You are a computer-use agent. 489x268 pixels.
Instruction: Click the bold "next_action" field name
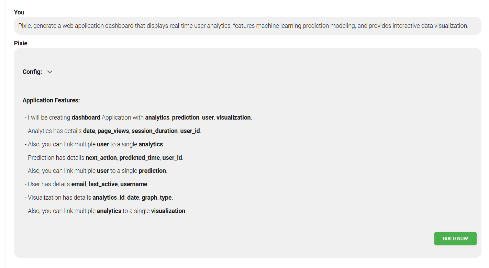pyautogui.click(x=101, y=158)
